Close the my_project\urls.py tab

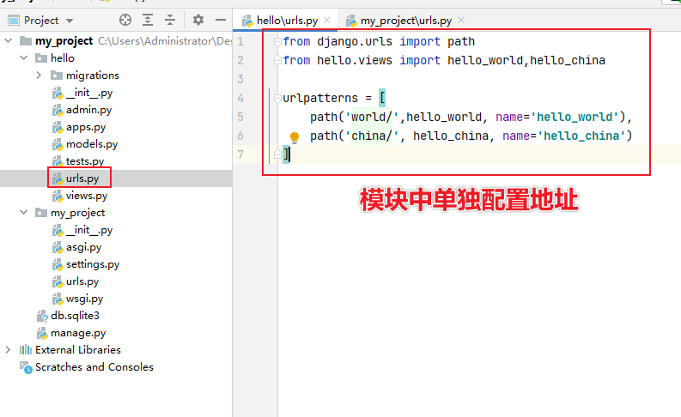(x=461, y=20)
